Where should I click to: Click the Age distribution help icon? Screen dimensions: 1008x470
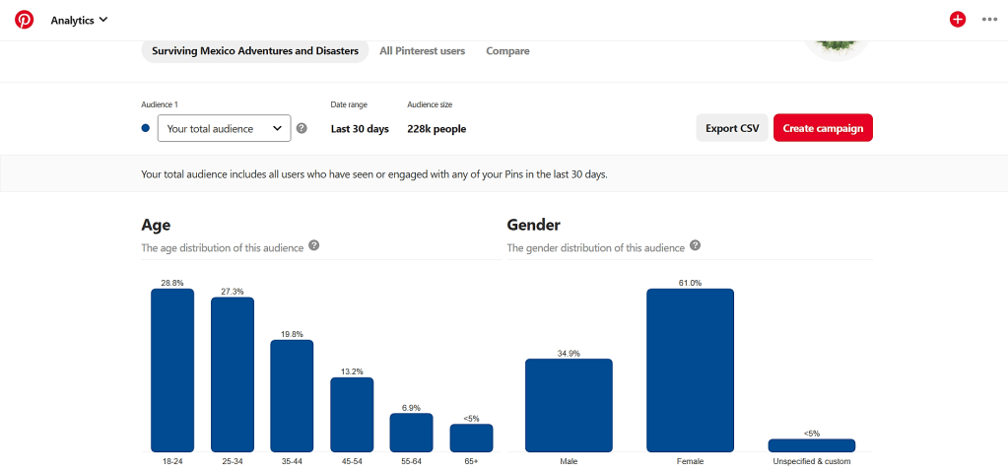[314, 245]
